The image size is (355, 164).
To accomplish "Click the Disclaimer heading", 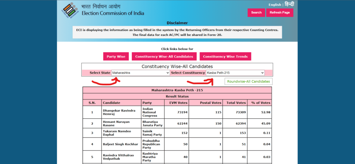I will point(177,23).
